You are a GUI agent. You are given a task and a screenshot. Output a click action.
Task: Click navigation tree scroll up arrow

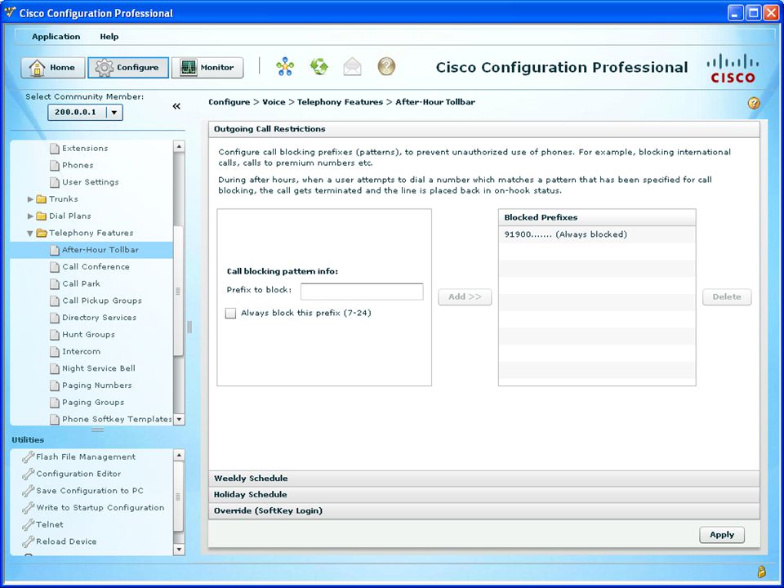point(179,146)
